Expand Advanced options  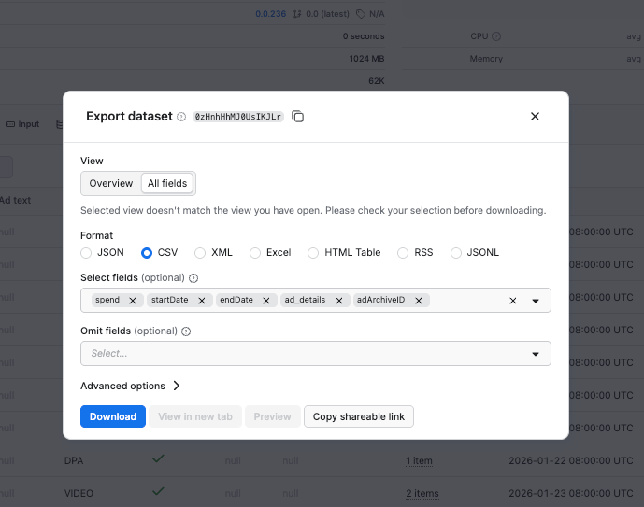130,386
